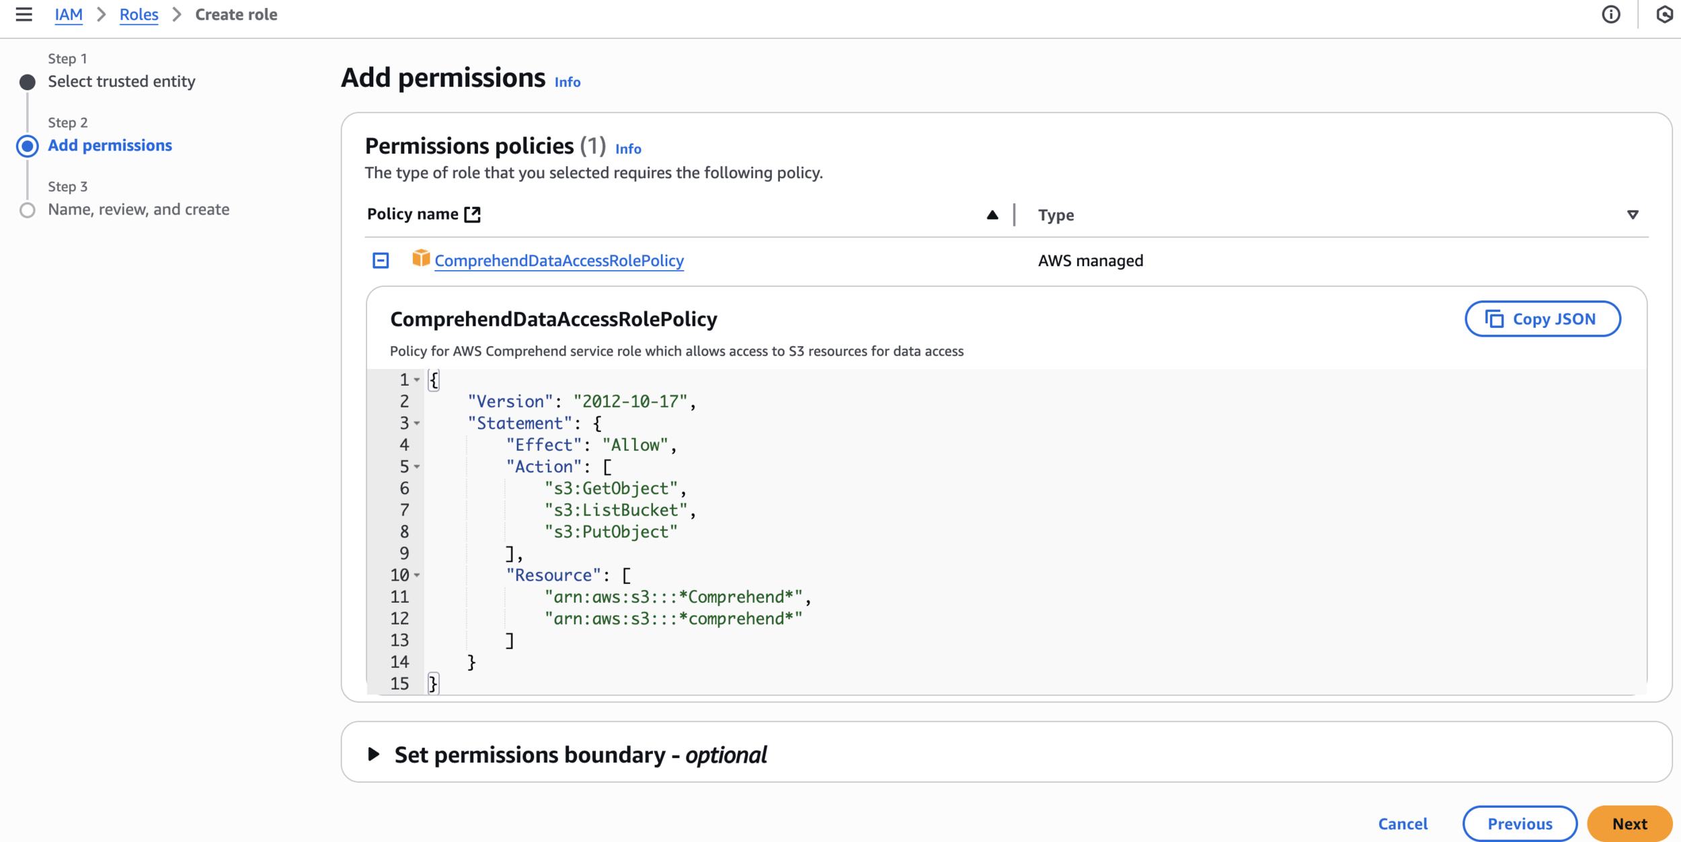Fold the Action array on line 5
The width and height of the screenshot is (1681, 842).
click(x=417, y=467)
